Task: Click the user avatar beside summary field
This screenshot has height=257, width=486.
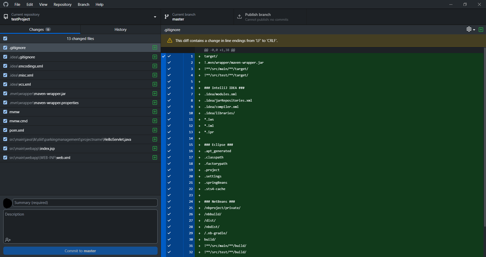Action: click(8, 203)
